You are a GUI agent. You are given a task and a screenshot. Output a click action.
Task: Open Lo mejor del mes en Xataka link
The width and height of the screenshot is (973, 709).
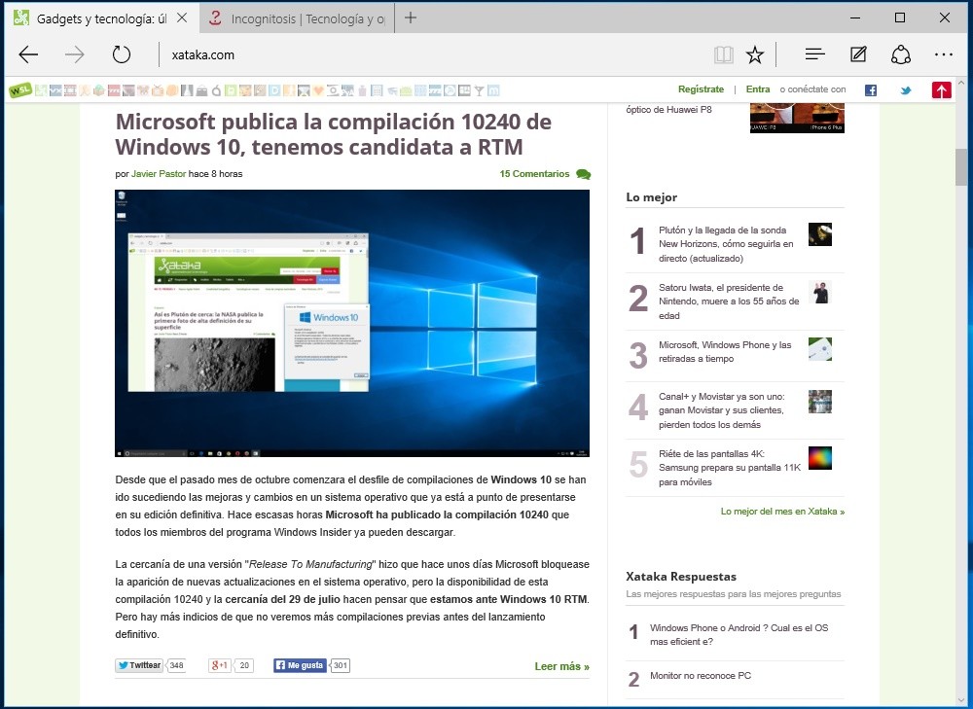(x=782, y=512)
